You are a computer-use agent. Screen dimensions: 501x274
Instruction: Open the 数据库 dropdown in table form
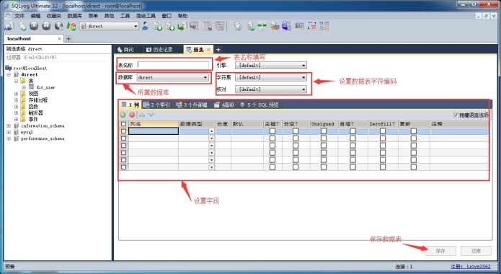coord(172,77)
